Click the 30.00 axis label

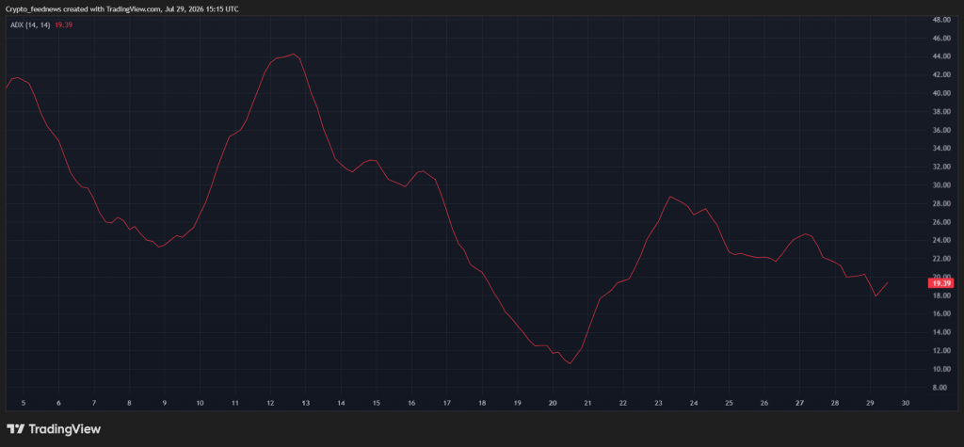[942, 185]
